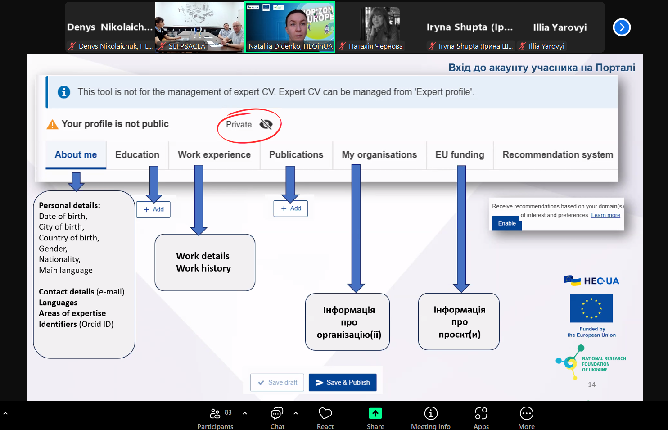This screenshot has width=668, height=430.
Task: Open the Participants panel icon
Action: (215, 413)
